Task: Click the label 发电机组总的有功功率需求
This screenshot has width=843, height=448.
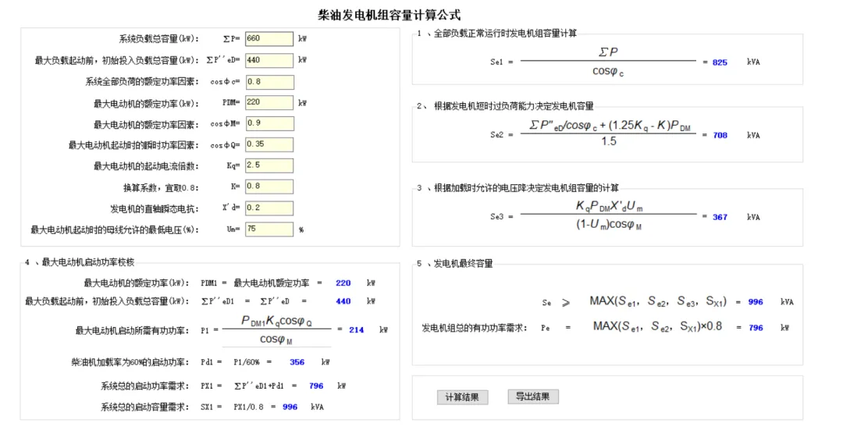Action: point(475,328)
